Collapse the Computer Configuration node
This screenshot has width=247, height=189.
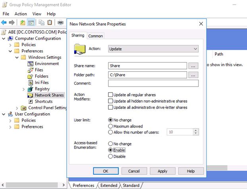pos(4,39)
